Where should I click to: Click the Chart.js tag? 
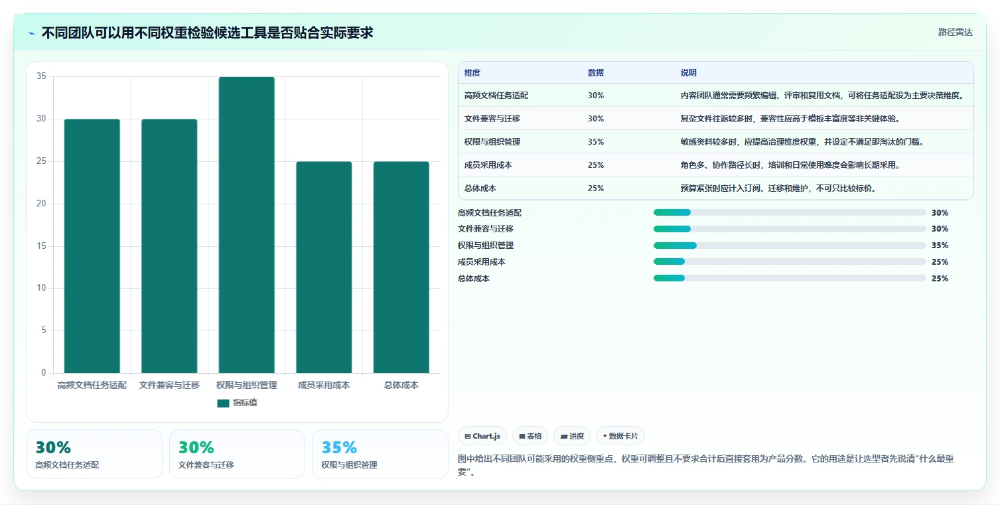482,436
